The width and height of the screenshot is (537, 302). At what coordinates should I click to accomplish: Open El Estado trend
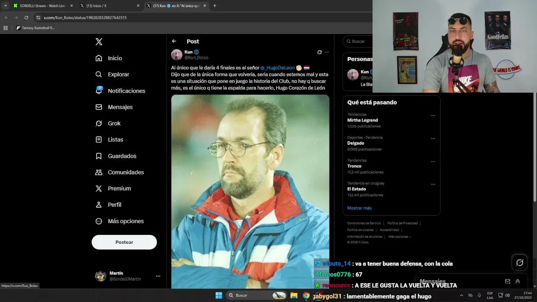357,189
